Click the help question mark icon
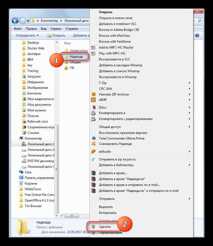This screenshot has width=213, height=246. 197,35
